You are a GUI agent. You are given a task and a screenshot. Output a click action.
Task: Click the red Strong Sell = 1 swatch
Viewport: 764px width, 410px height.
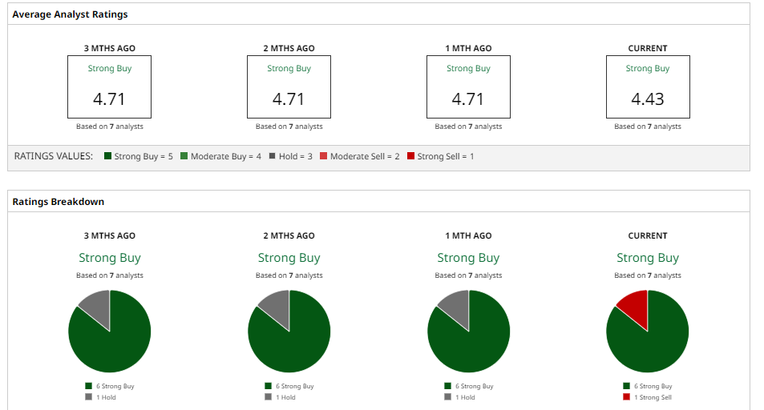(411, 157)
